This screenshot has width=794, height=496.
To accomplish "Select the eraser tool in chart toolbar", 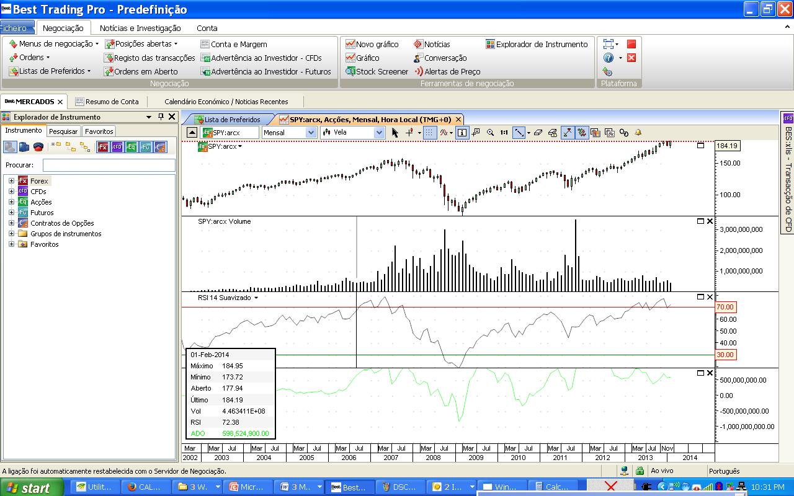I will click(x=538, y=133).
